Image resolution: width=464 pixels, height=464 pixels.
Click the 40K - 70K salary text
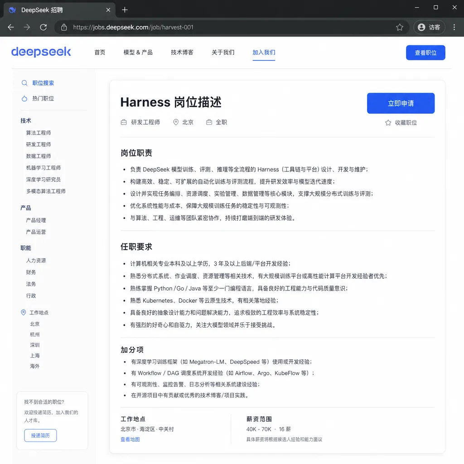[x=259, y=429]
